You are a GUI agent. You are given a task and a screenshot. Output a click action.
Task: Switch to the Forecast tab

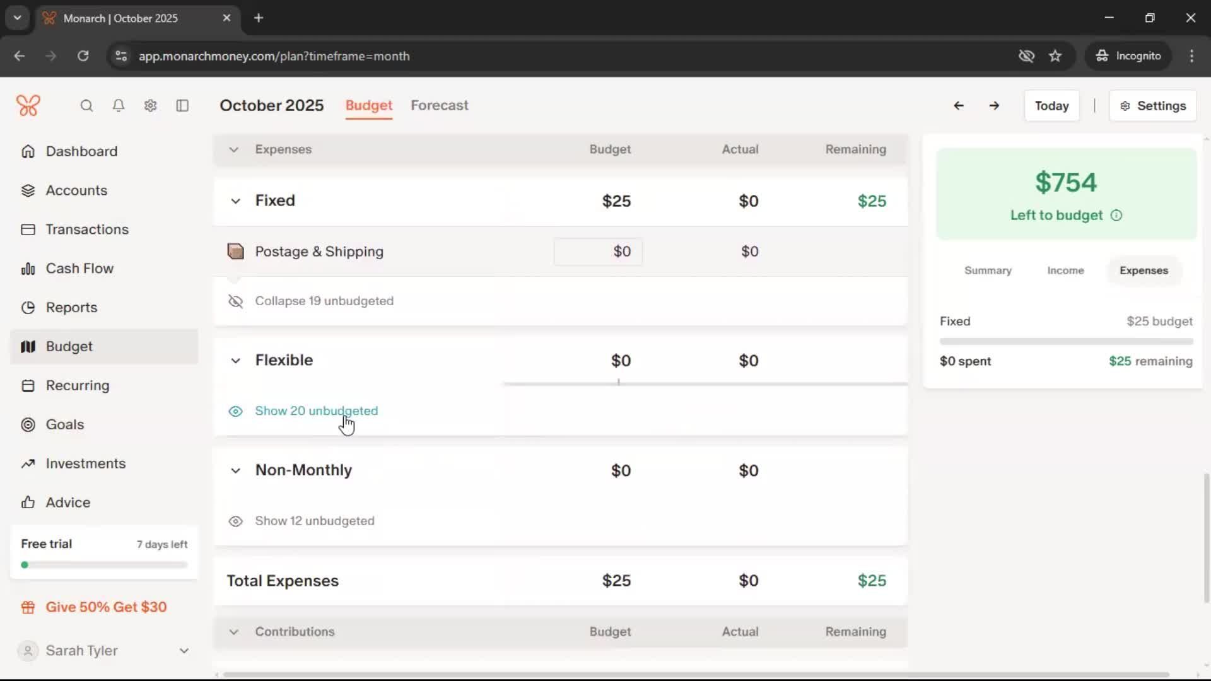click(439, 105)
